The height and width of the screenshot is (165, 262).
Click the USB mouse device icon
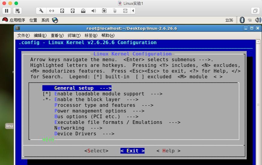[x=115, y=11]
